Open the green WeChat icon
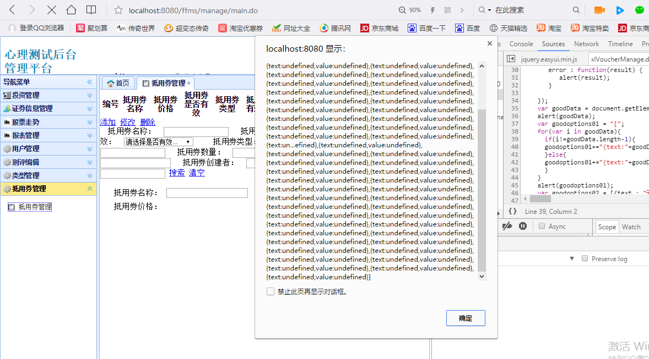 coord(640,10)
